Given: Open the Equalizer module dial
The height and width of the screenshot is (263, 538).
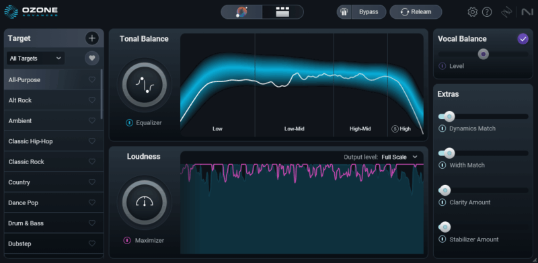Looking at the screenshot, I should [145, 85].
